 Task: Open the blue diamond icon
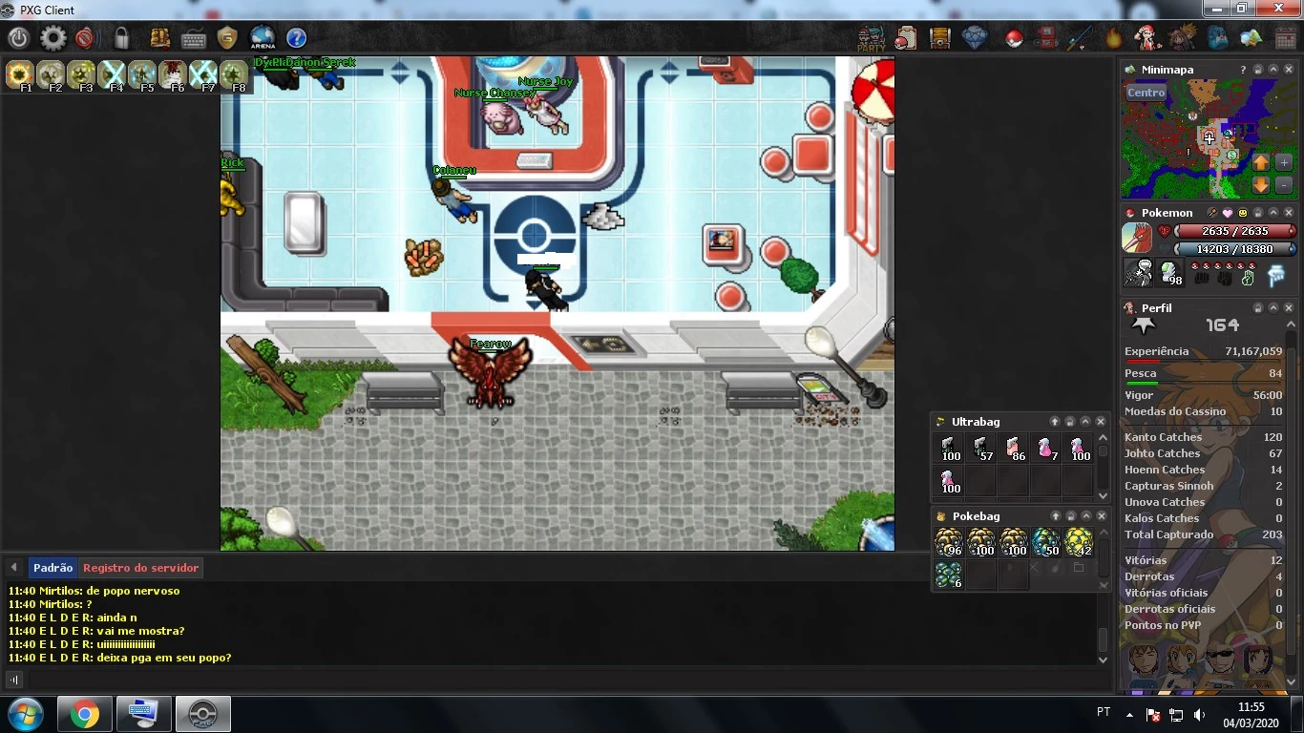tap(975, 38)
